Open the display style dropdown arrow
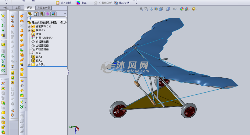This screenshot has width=250, height=135. click(172, 9)
